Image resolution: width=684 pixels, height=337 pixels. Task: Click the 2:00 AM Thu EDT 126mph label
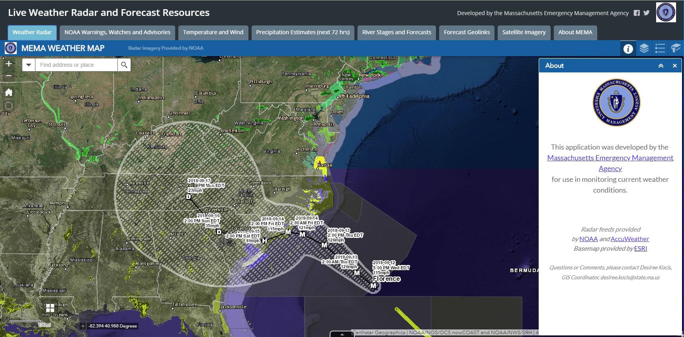[x=340, y=262]
